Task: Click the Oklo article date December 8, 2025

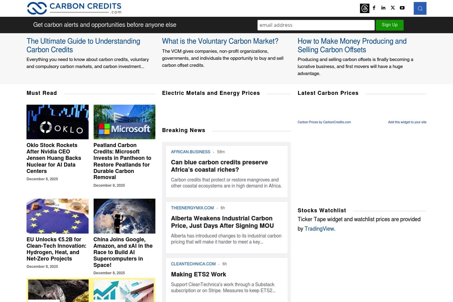Action: click(42, 179)
